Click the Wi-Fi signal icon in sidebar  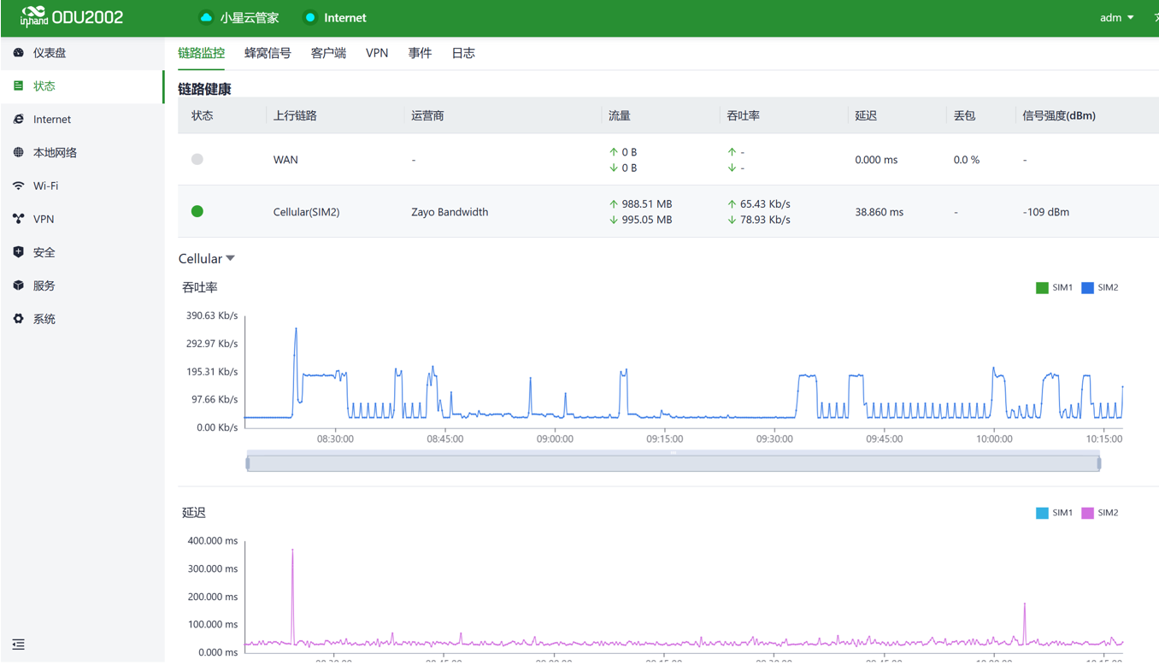point(19,186)
